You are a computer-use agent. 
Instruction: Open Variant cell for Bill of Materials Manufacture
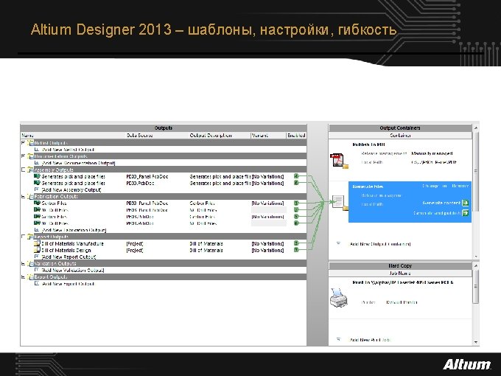(268, 243)
